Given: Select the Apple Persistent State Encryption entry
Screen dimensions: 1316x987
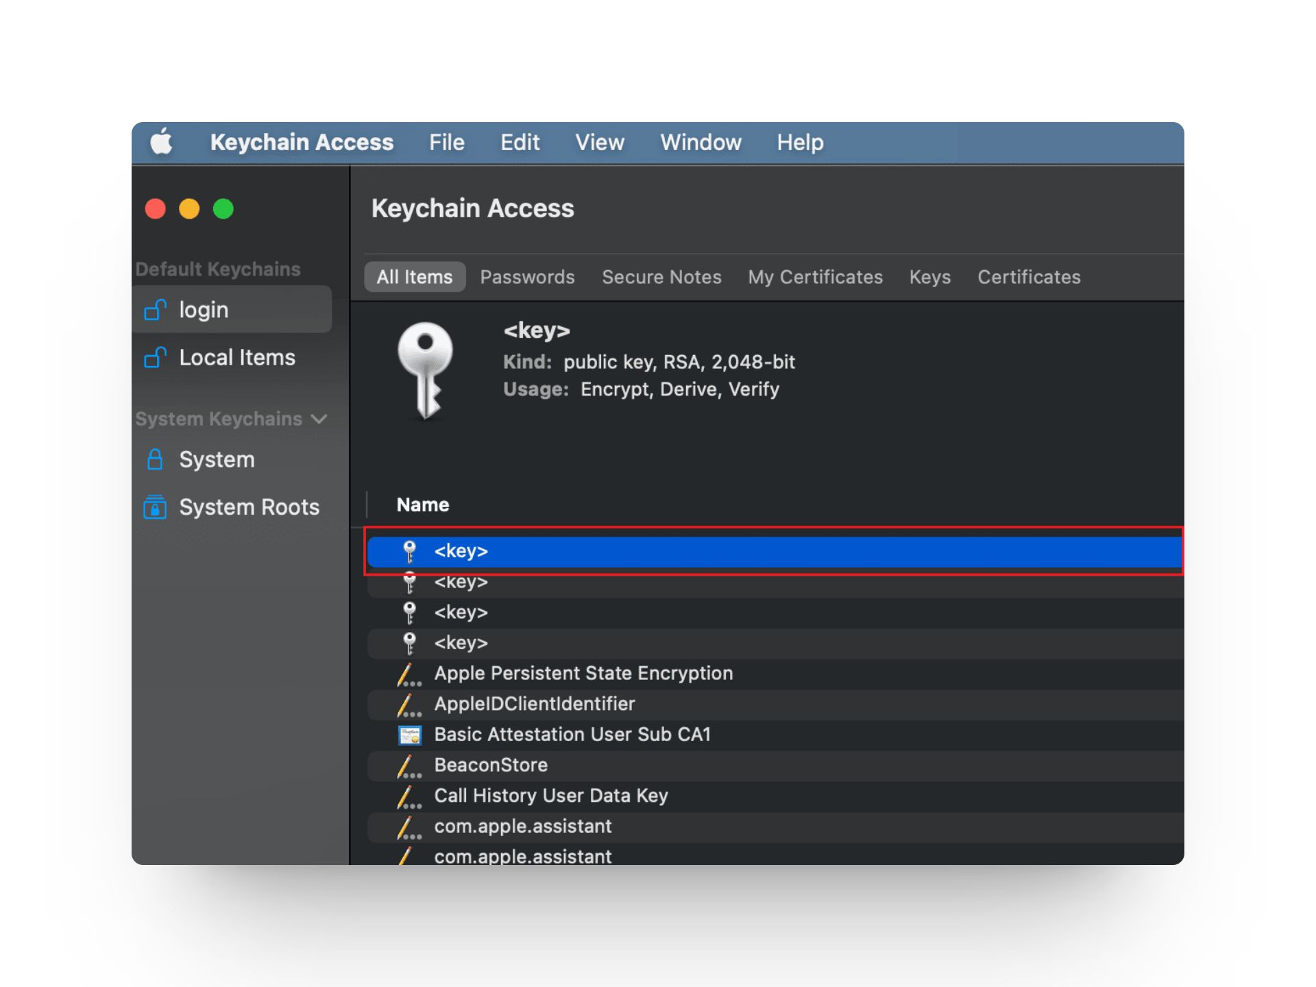Looking at the screenshot, I should 583,673.
